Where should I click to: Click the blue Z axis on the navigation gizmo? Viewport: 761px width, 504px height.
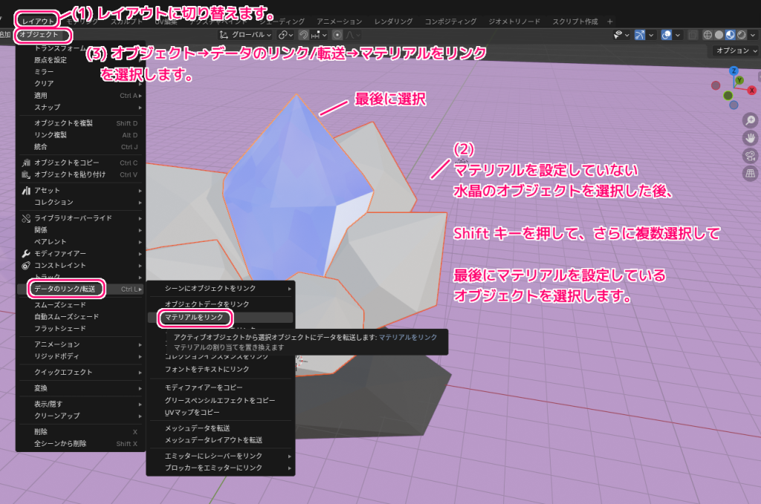[734, 70]
